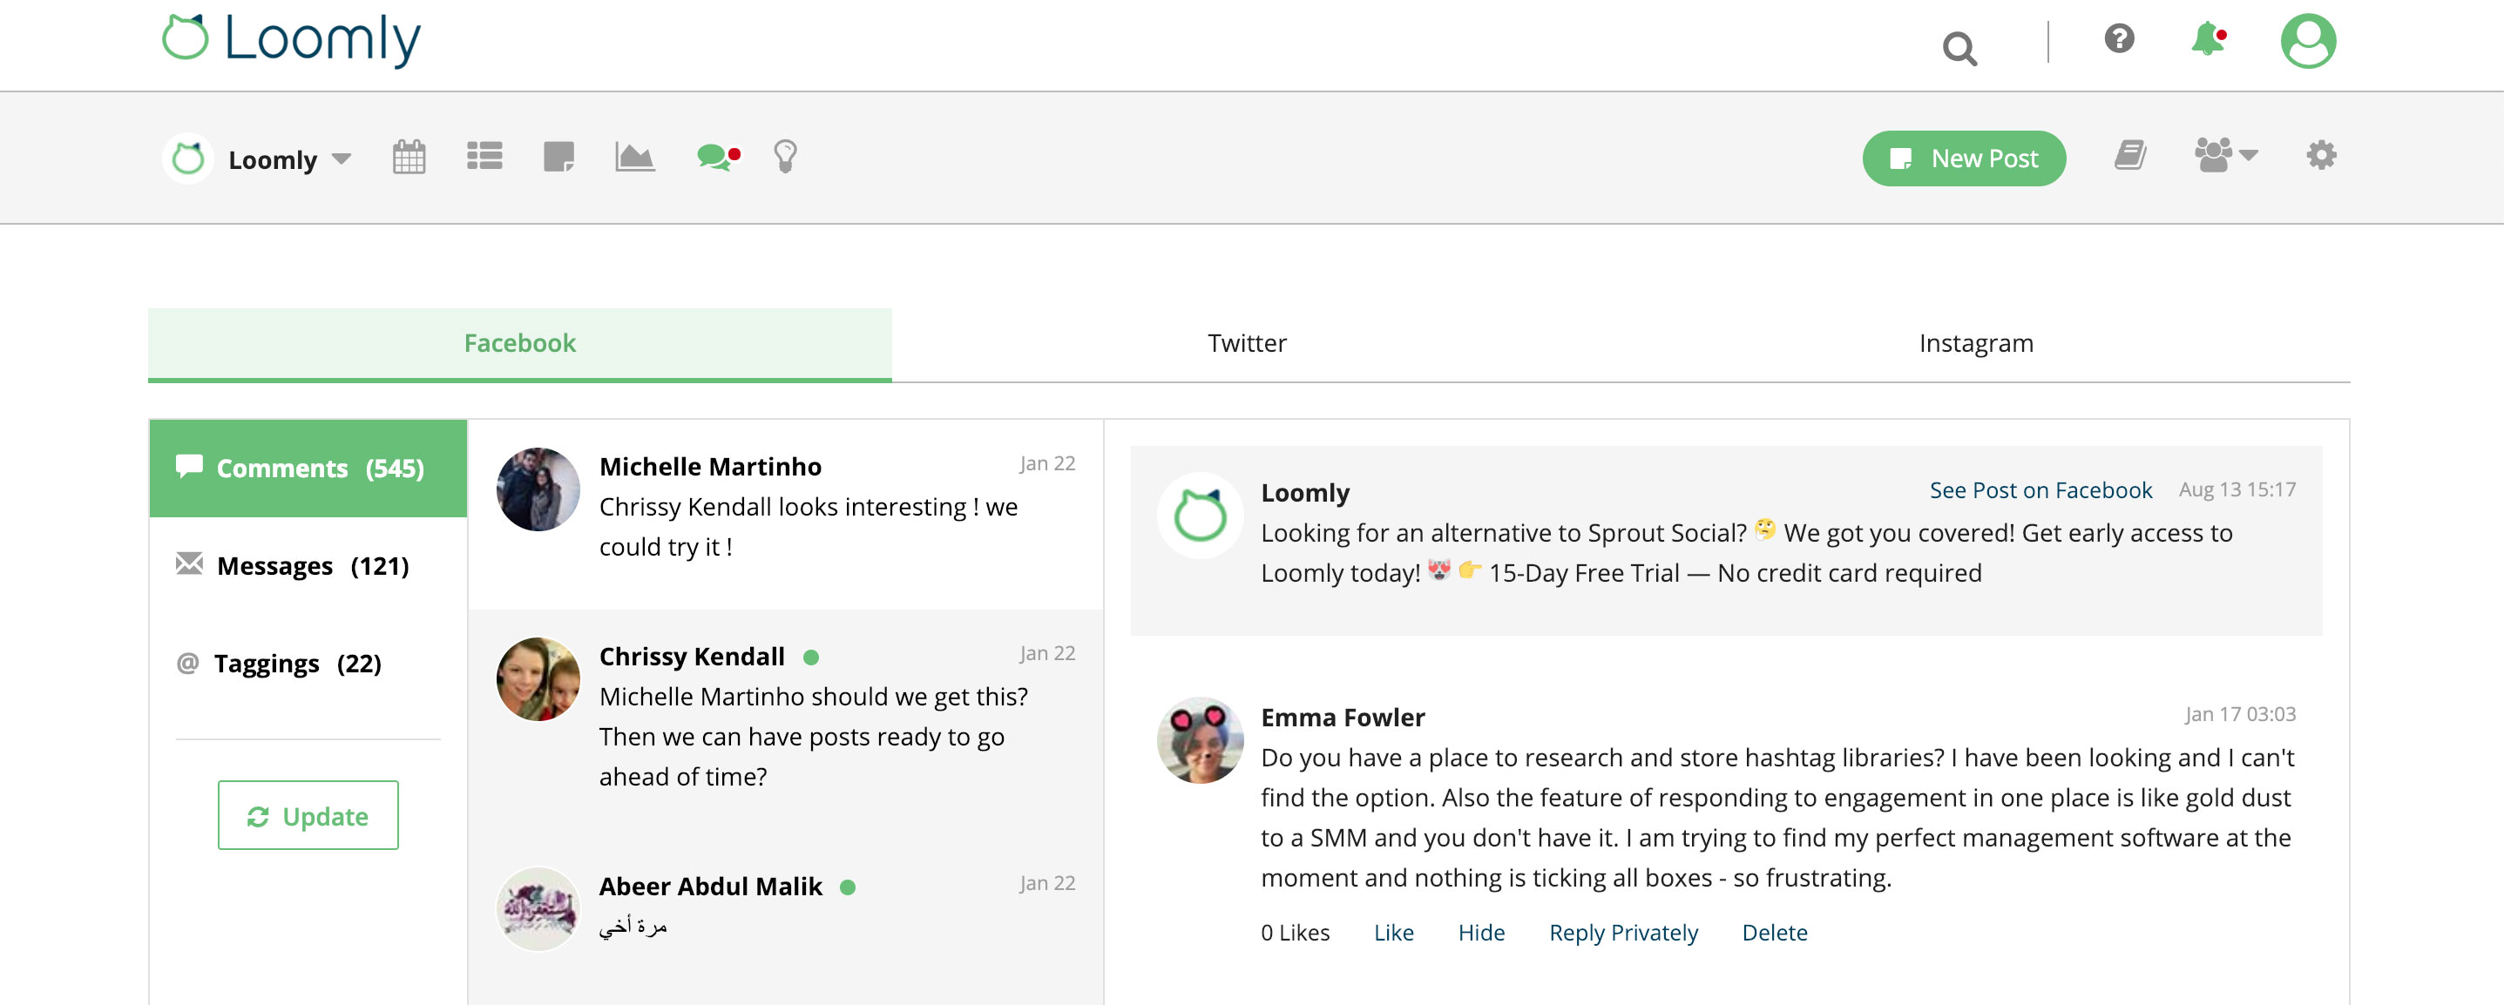Screen dimensions: 2504x1005
Task: Open See Post on Facebook link
Action: [2040, 489]
